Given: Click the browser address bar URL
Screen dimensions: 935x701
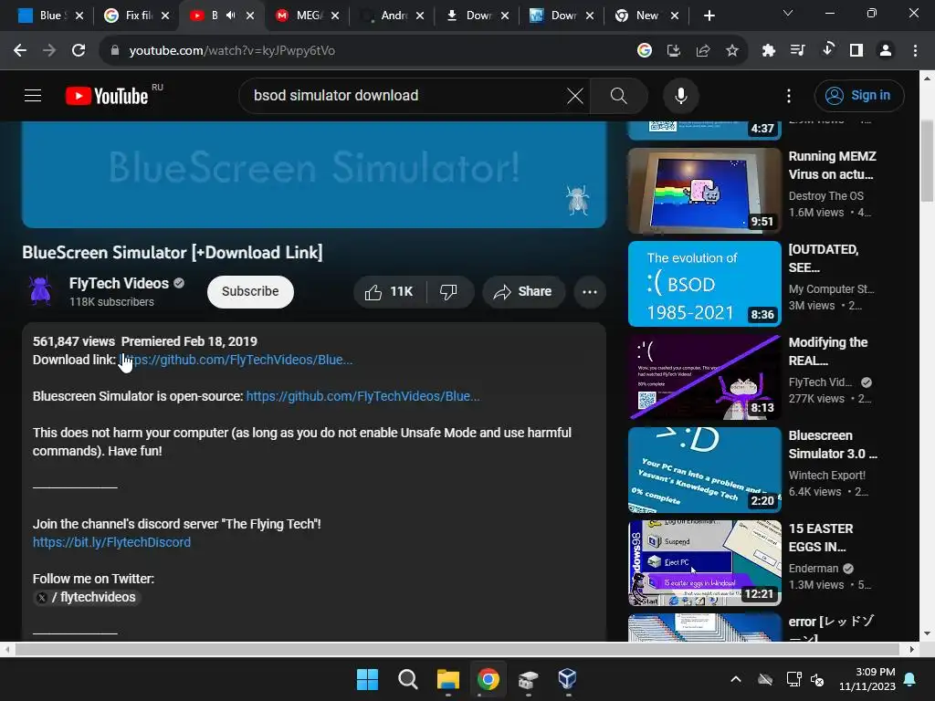Looking at the screenshot, I should 232,51.
